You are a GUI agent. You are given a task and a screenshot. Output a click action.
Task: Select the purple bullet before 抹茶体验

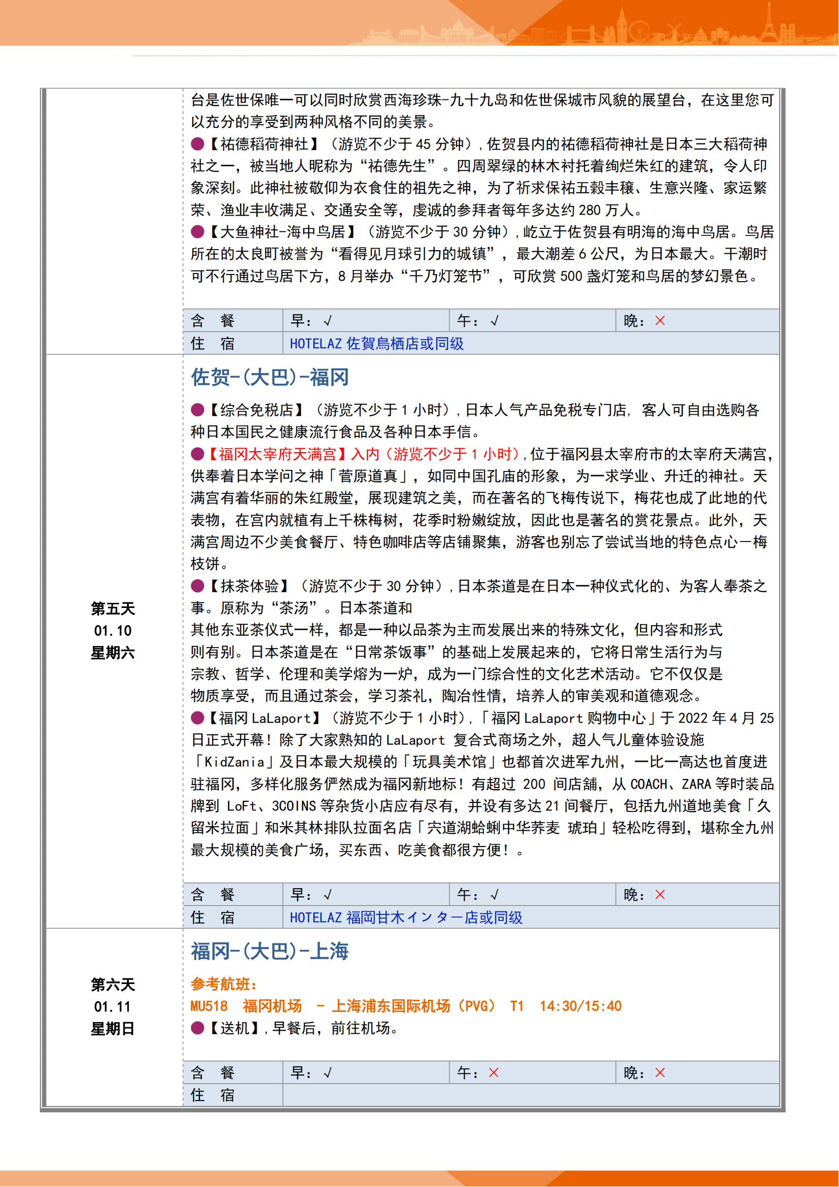click(x=197, y=586)
